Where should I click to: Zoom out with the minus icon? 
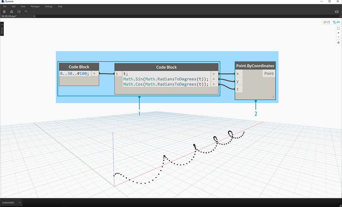338,37
